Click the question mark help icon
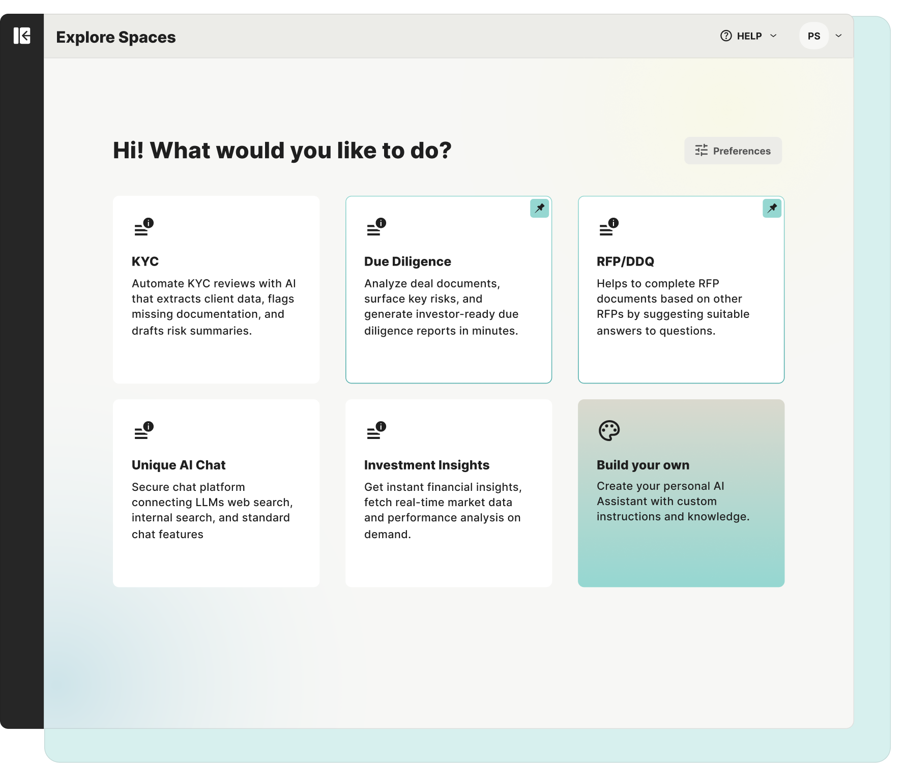 point(726,36)
